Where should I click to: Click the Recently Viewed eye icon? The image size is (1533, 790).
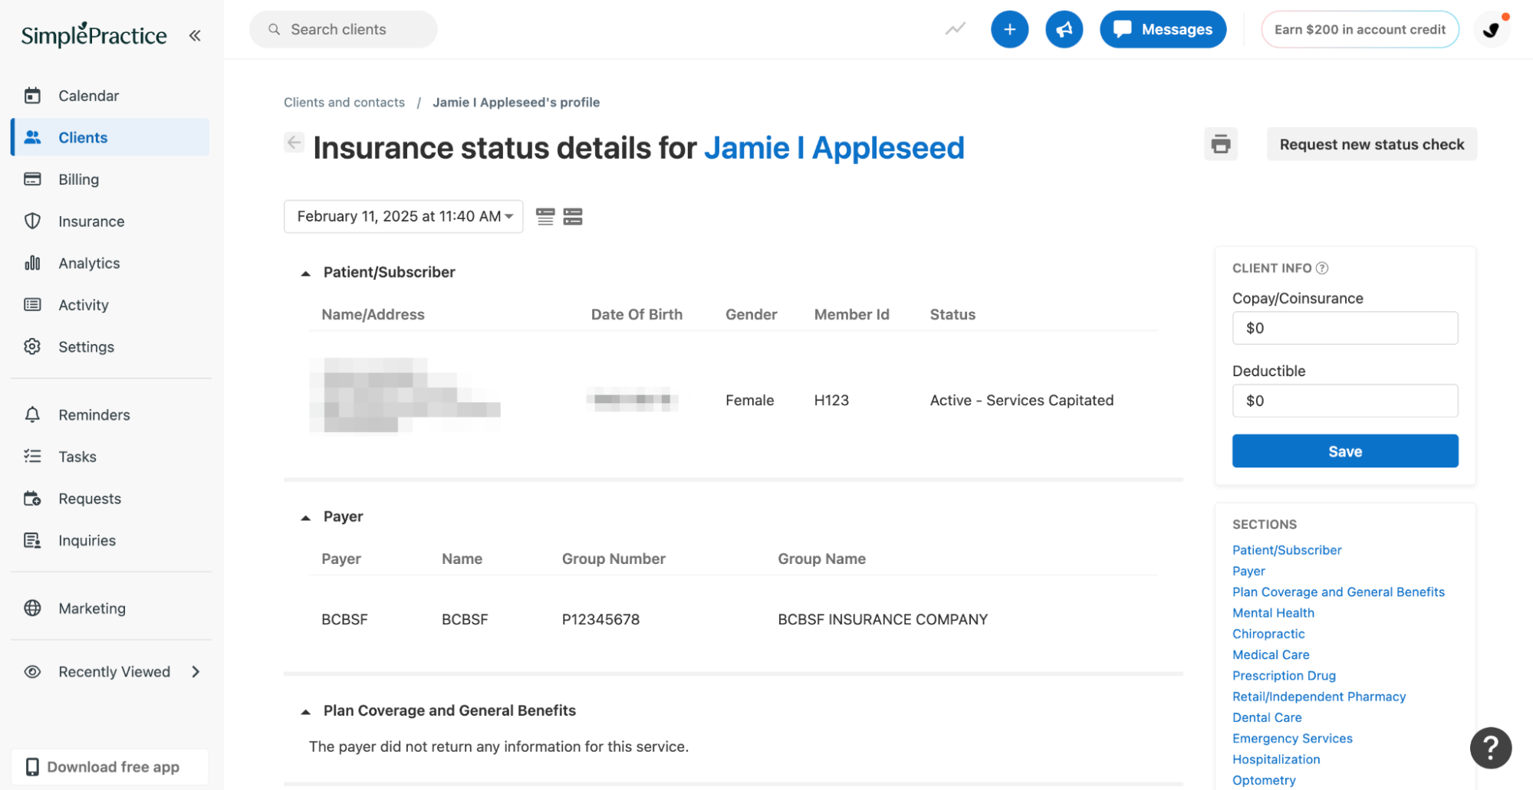(x=32, y=672)
